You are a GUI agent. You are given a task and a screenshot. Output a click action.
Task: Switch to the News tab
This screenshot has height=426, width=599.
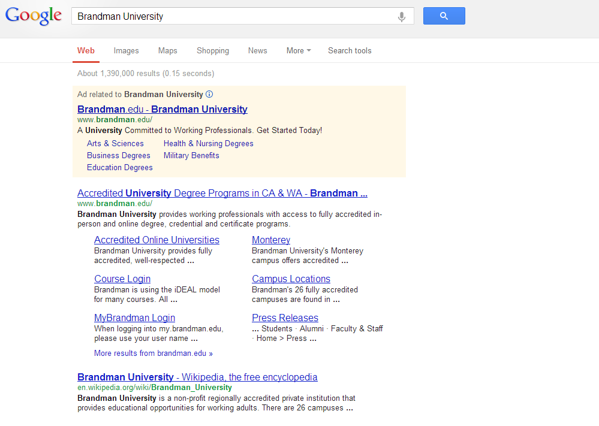pos(257,50)
